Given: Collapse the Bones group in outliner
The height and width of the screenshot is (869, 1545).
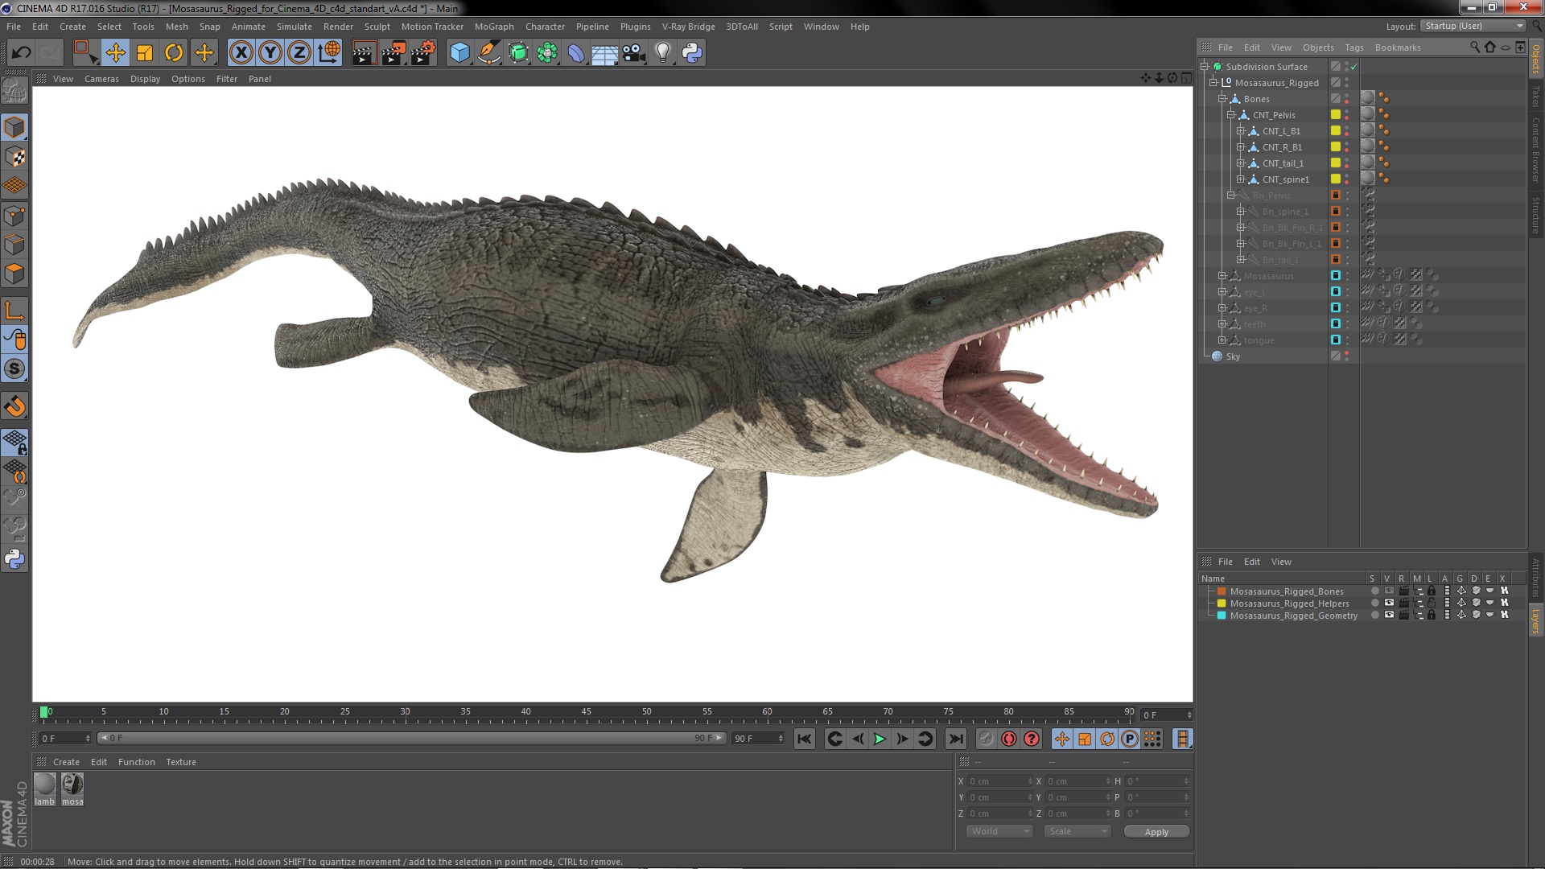Looking at the screenshot, I should (1225, 99).
